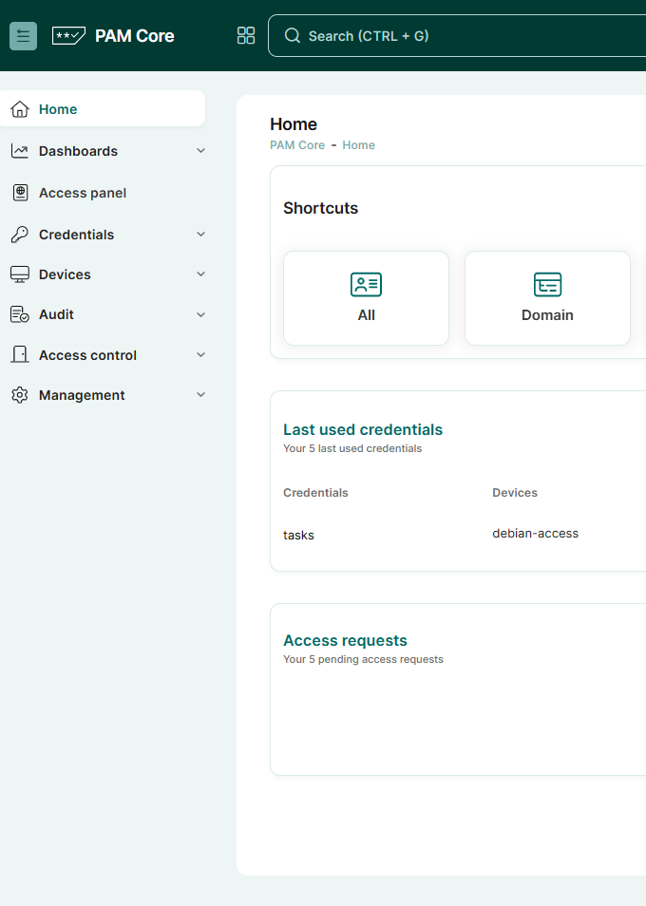Click the Home house icon in sidebar
This screenshot has width=646, height=906.
click(20, 109)
